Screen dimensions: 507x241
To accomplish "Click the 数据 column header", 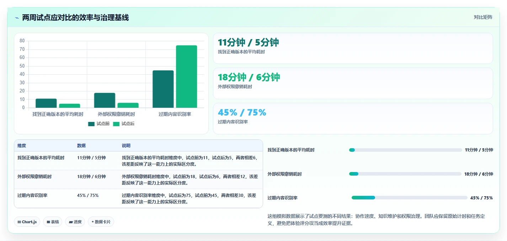I will (x=81, y=146).
